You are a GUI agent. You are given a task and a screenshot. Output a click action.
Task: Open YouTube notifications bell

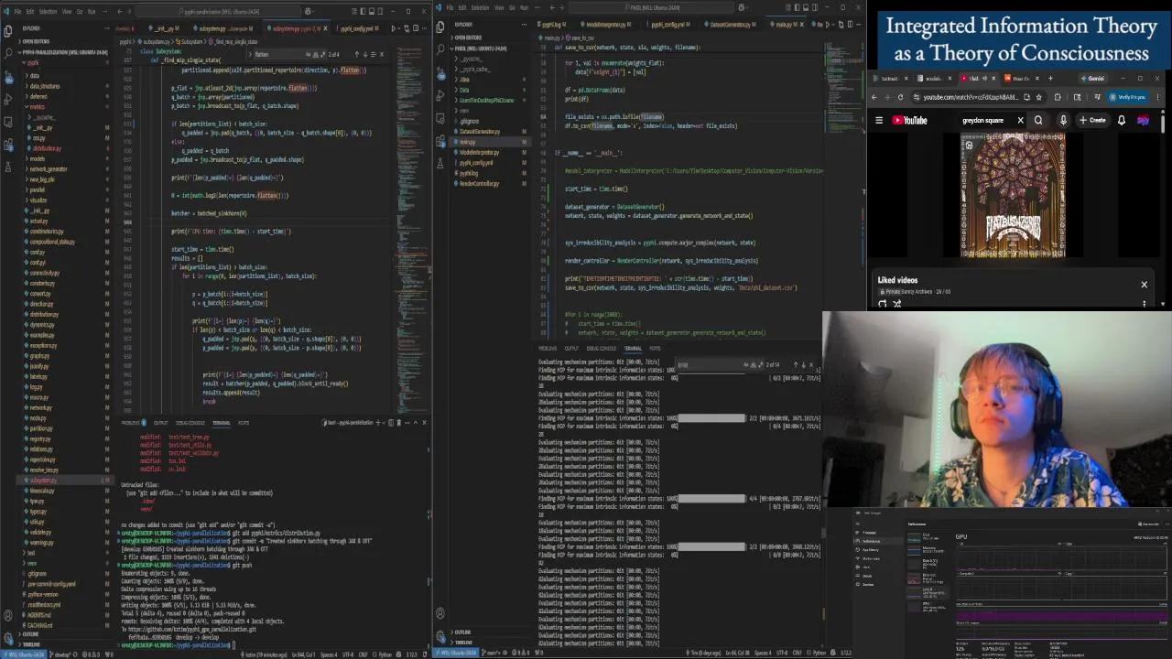(1122, 120)
